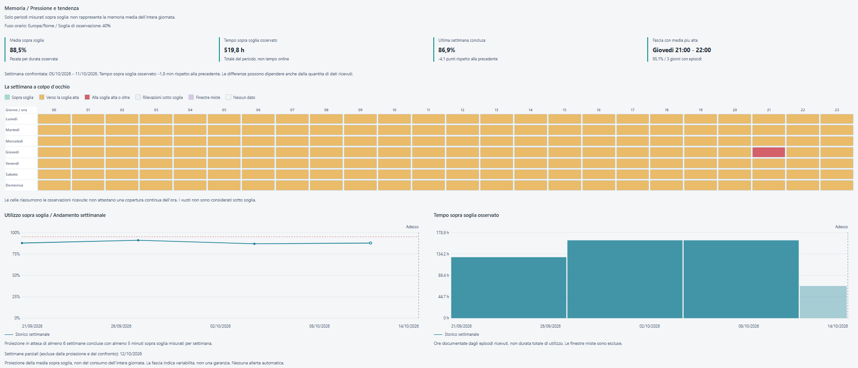Viewport: 858px width, 368px height.
Task: Click the 'Tempo sopra soglia osservato' bar chart heading
Action: pos(466,215)
